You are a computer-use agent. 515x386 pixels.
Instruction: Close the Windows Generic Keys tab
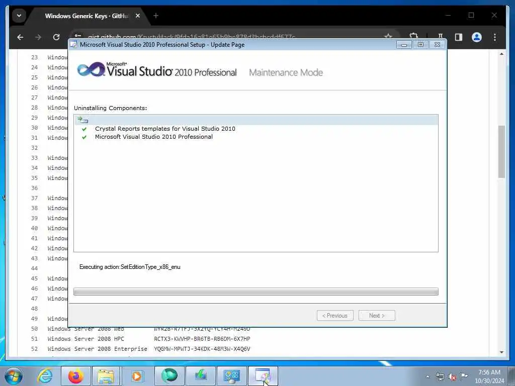[138, 16]
